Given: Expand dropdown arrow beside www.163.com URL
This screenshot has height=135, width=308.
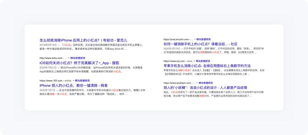Looking at the screenshot, I should [x=73, y=81].
